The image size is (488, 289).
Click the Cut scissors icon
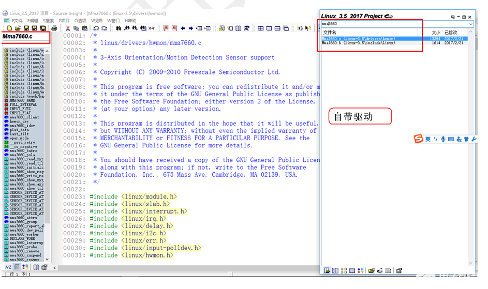tap(68, 28)
